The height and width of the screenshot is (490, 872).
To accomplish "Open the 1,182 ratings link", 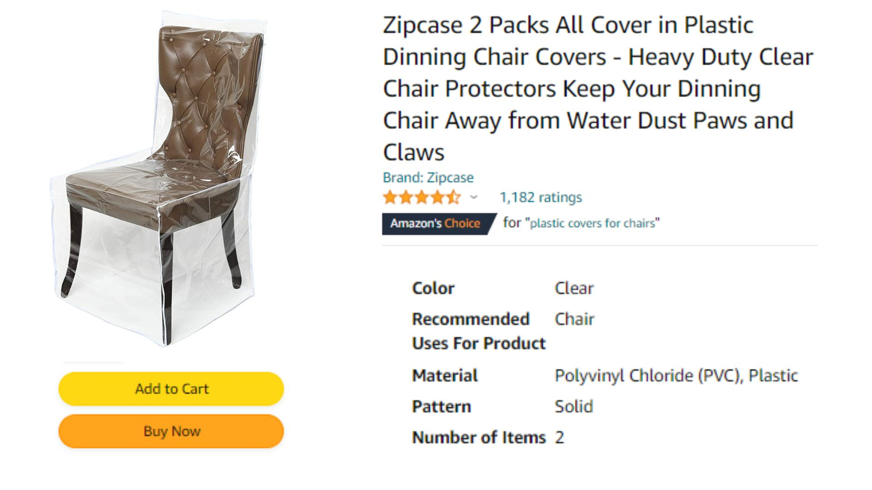I will [x=540, y=197].
